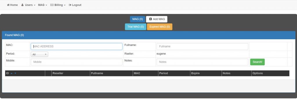Image resolution: width=297 pixels, height=110 pixels.
Task: Sort ID column descending with down arrow
Action: pos(15,73)
